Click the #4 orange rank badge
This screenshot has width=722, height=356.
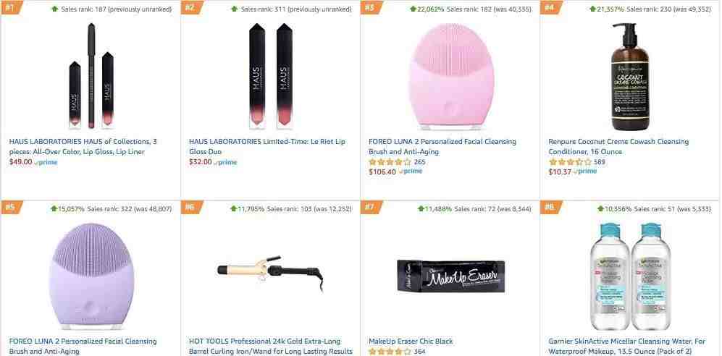[550, 7]
